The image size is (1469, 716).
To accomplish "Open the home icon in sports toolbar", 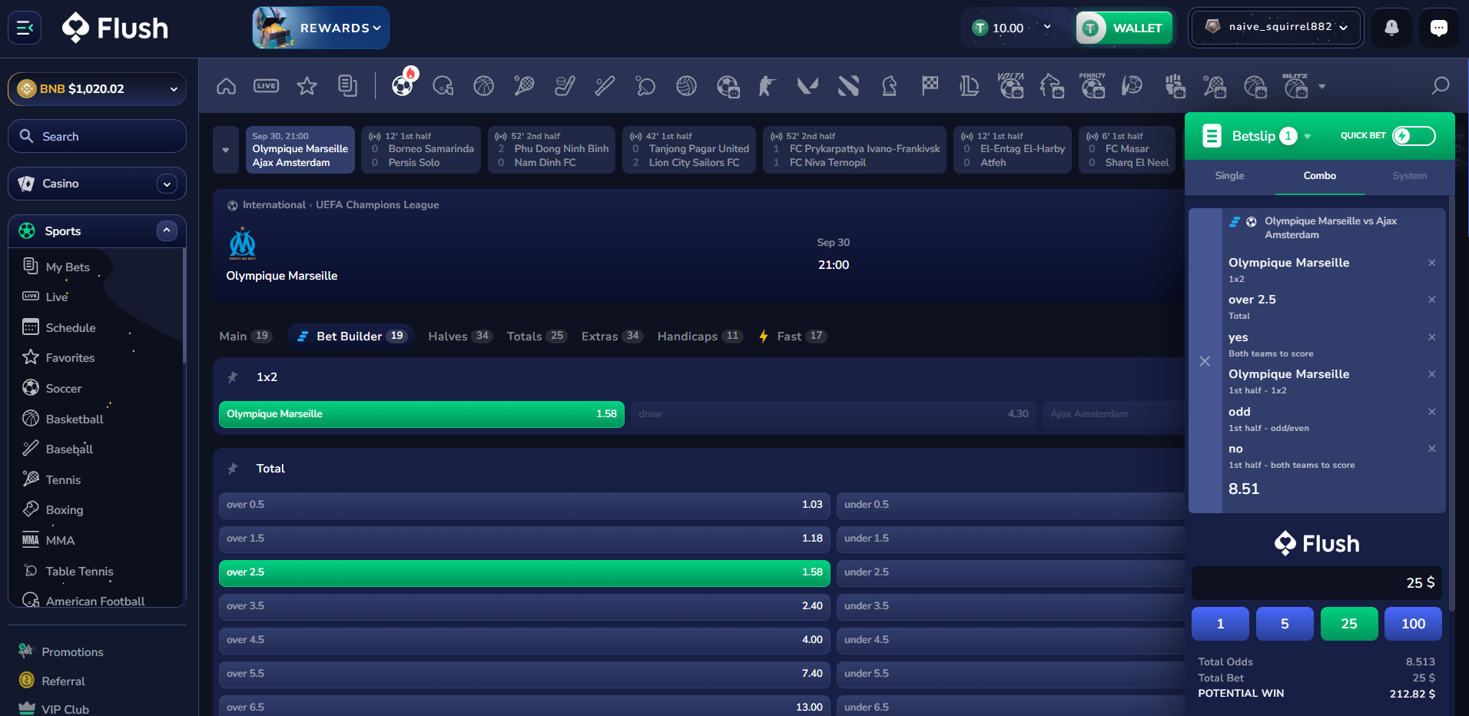I will (x=227, y=86).
